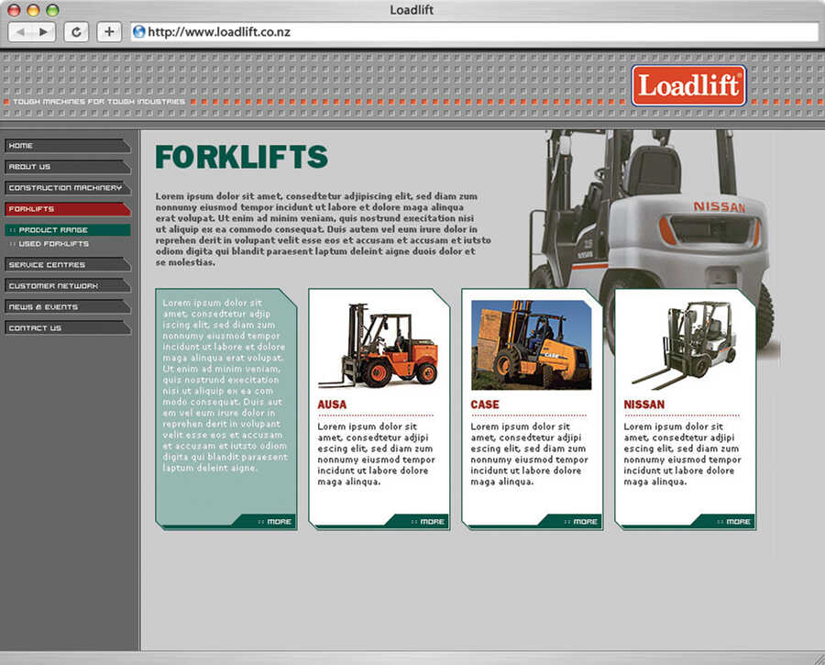Select the Forklifts menu item

point(67,209)
